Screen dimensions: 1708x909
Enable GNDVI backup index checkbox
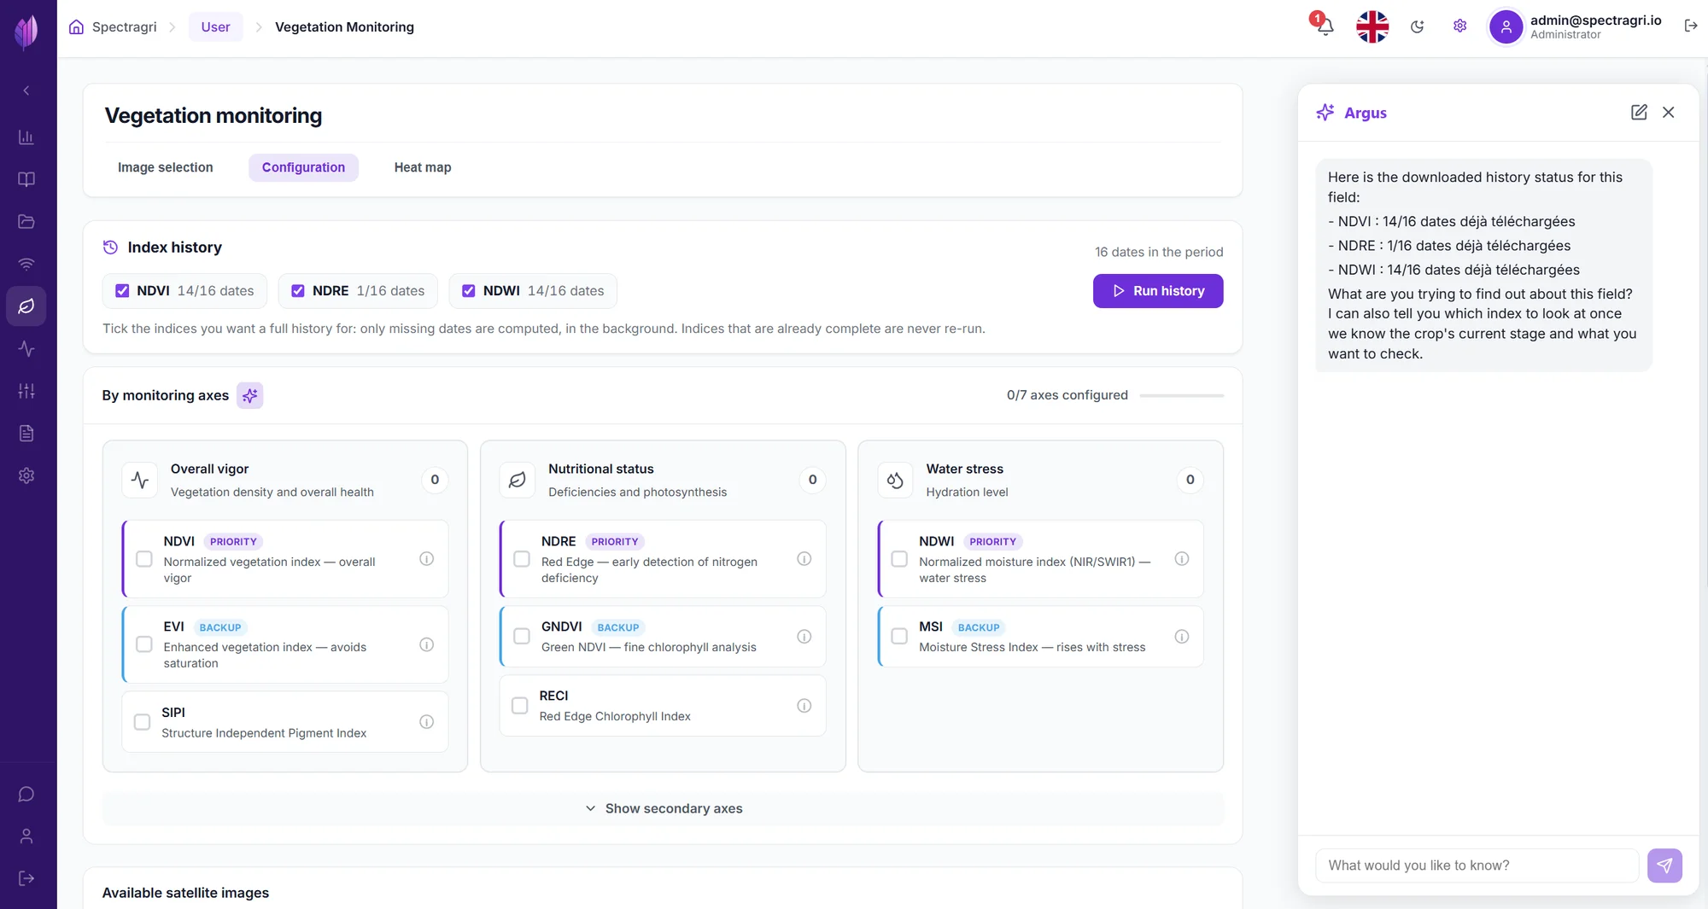point(522,637)
